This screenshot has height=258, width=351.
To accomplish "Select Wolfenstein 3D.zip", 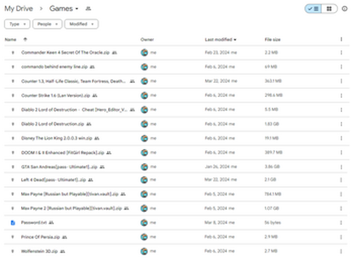I will pos(39,251).
